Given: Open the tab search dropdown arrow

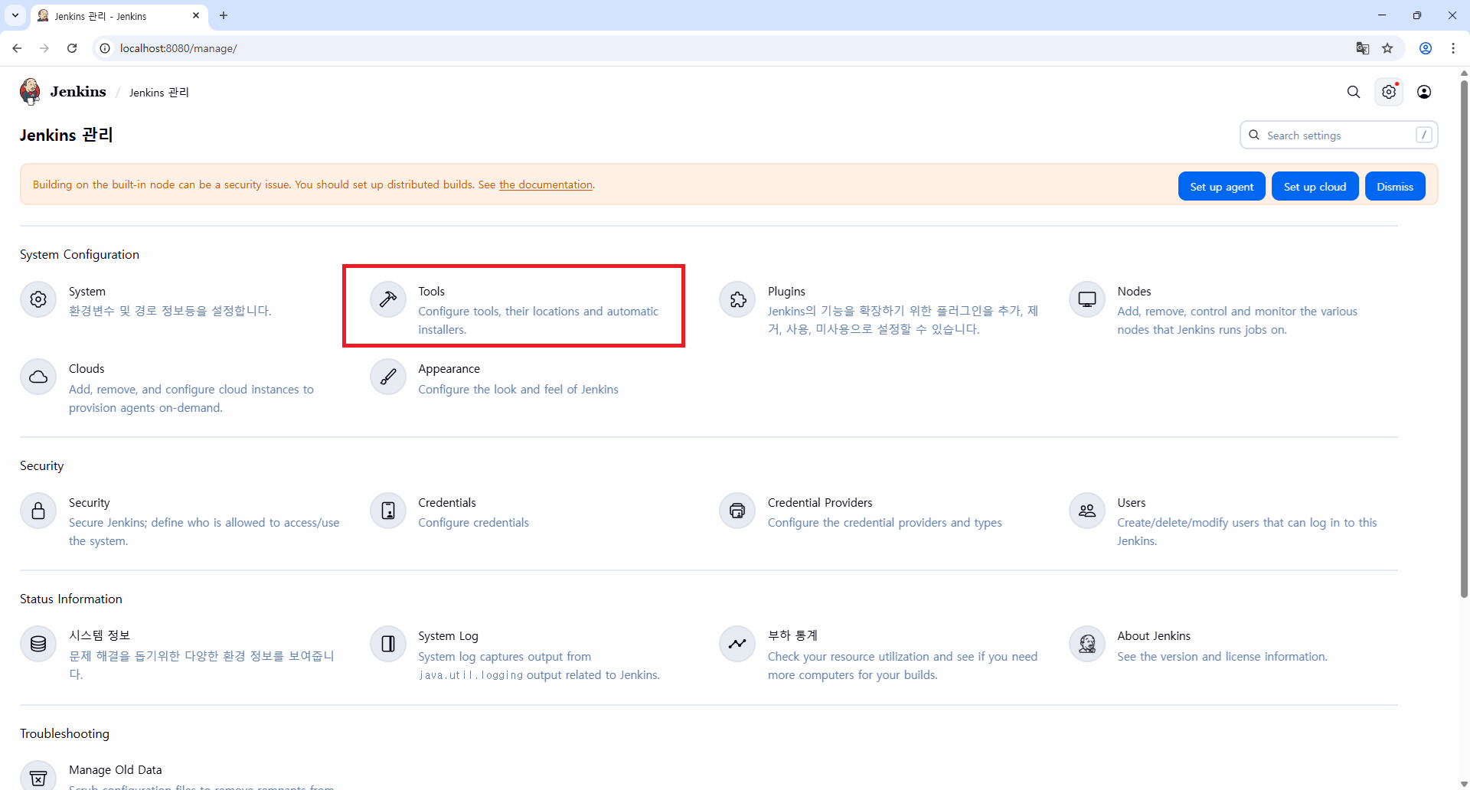Looking at the screenshot, I should [15, 15].
